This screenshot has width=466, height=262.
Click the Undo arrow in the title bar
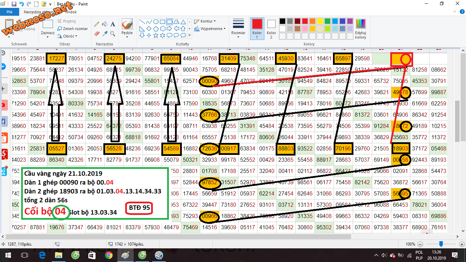(21, 4)
